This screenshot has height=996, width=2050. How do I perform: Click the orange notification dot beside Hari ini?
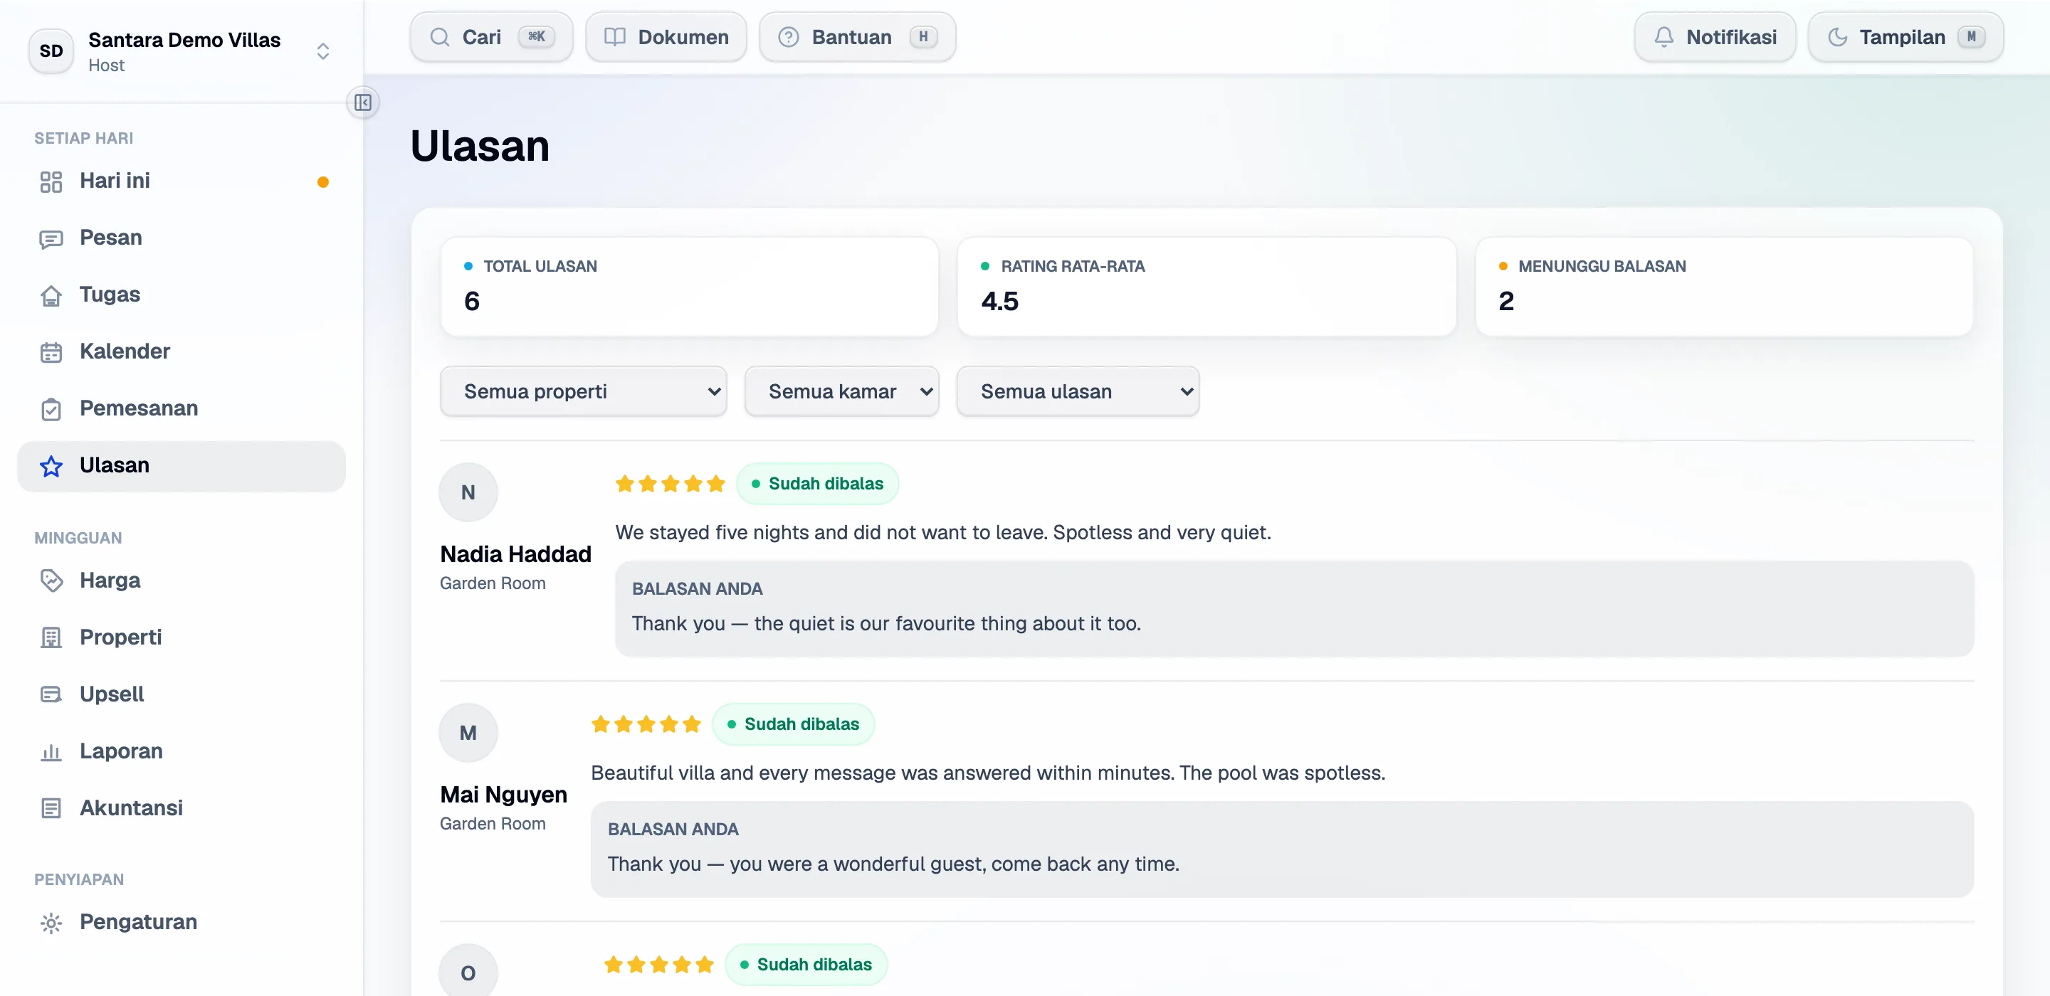323,182
